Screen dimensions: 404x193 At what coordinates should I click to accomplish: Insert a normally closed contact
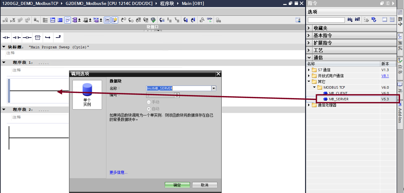(16, 37)
